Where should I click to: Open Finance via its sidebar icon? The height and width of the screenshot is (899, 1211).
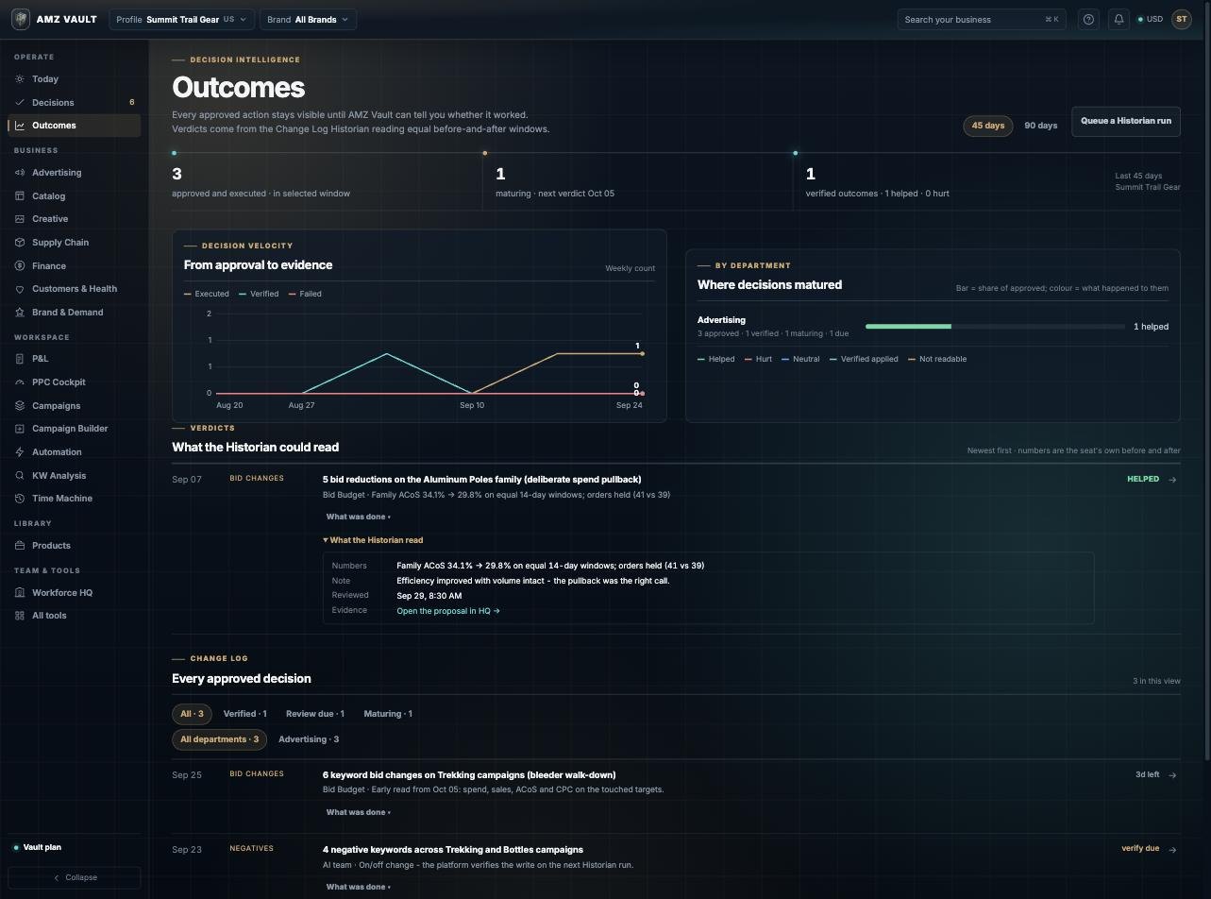[20, 266]
